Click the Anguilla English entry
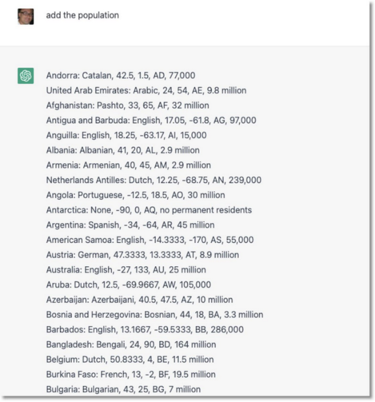The width and height of the screenshot is (375, 402). [x=126, y=135]
